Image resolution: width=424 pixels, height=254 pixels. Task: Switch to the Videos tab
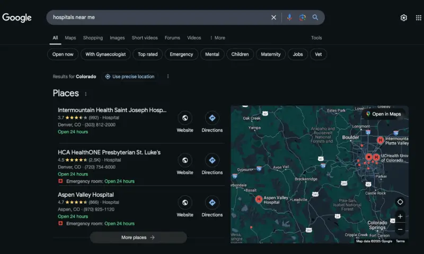[194, 38]
